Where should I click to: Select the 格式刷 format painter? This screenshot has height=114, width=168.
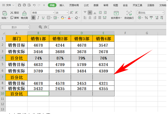pos(24,15)
